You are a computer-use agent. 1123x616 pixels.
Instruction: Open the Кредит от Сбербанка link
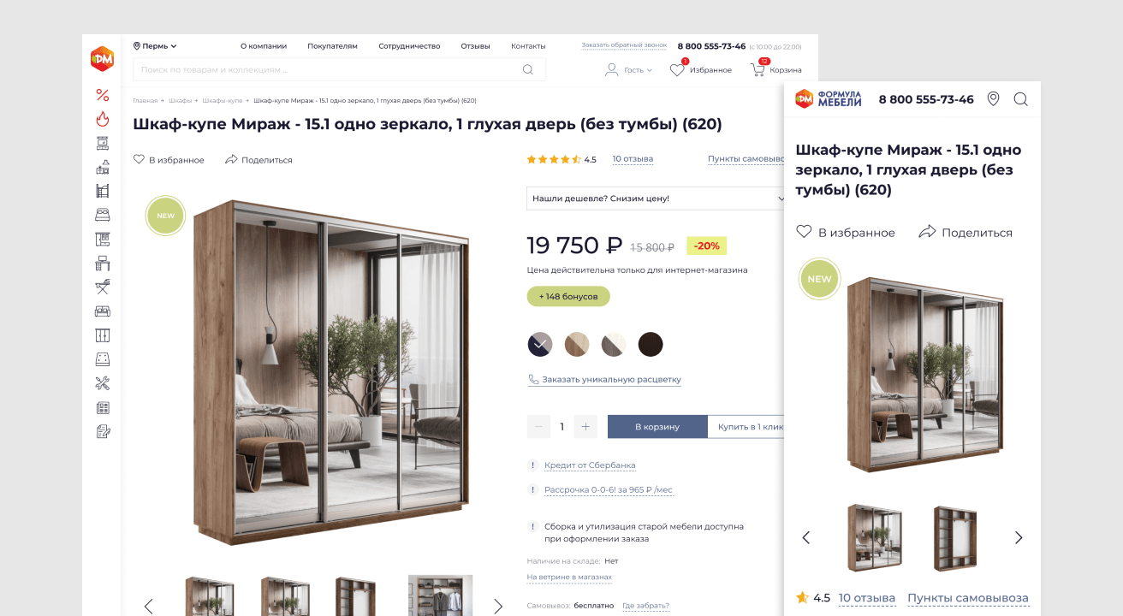(590, 465)
